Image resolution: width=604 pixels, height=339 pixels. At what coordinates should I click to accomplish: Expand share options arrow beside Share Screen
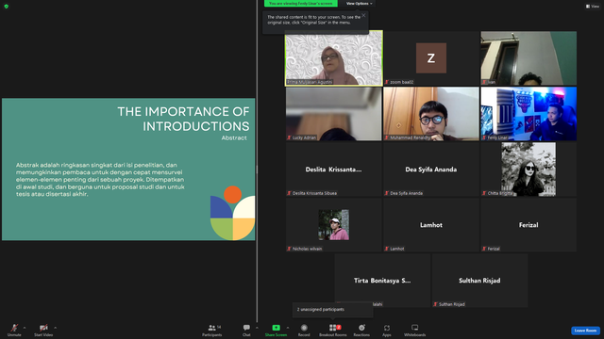[288, 328]
